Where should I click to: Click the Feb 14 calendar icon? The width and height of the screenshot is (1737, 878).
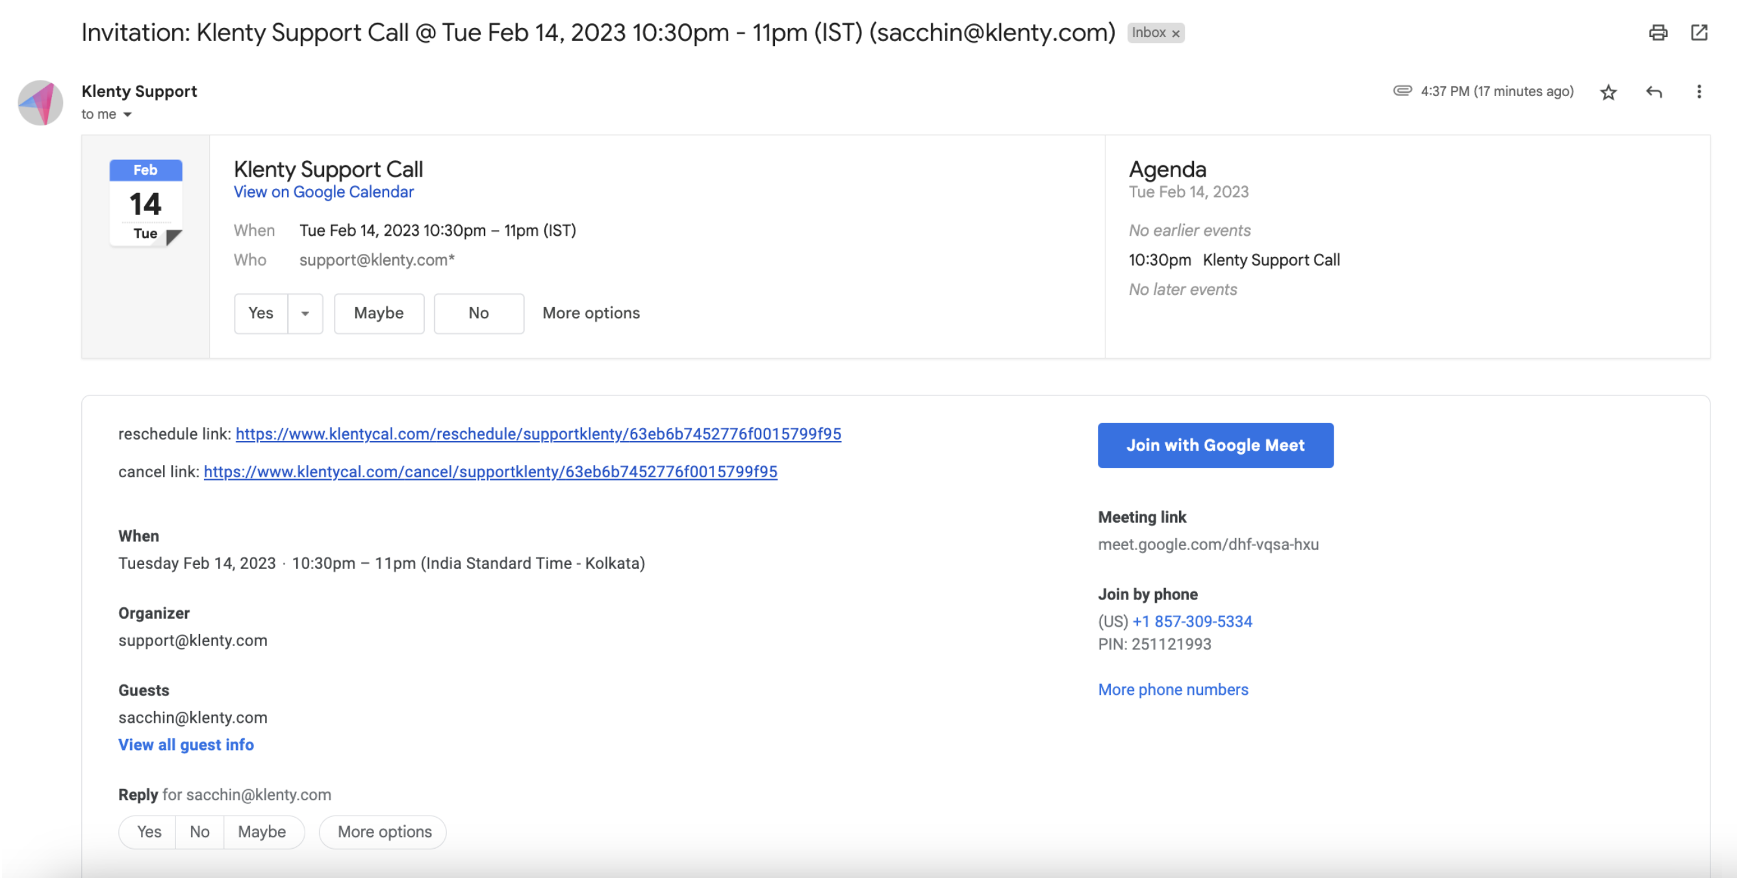tap(146, 203)
